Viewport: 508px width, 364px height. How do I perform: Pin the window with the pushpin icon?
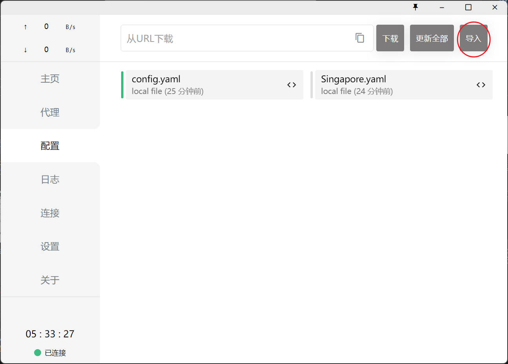(415, 7)
